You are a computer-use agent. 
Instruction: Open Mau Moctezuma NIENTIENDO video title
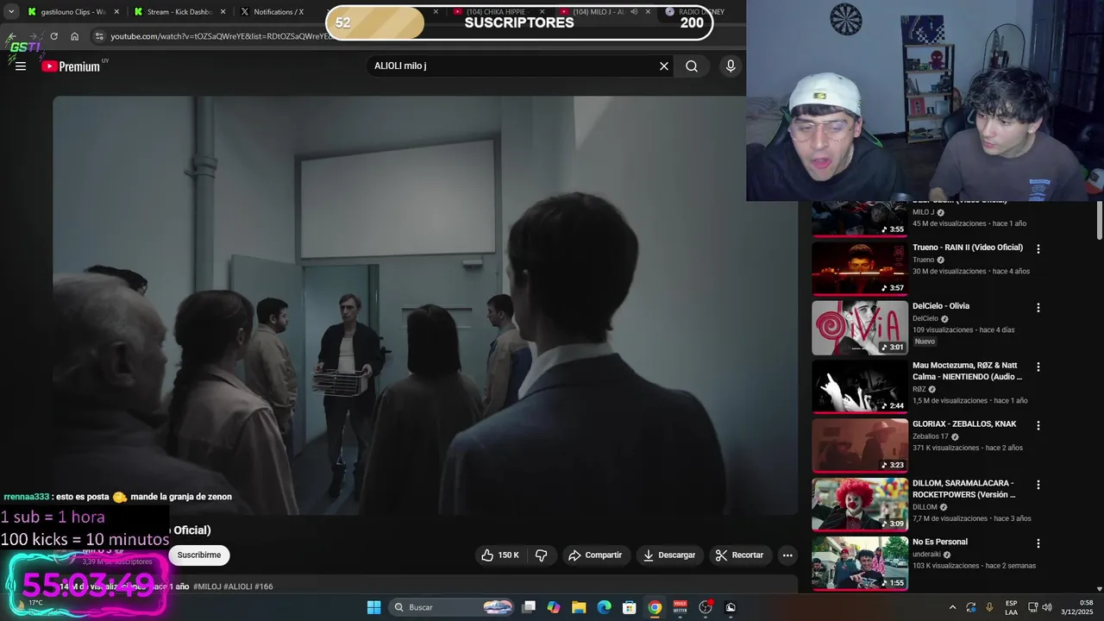coord(968,371)
